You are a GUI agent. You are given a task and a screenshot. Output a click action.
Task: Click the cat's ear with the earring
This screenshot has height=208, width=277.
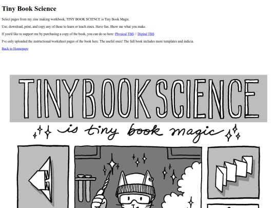[x=148, y=178]
